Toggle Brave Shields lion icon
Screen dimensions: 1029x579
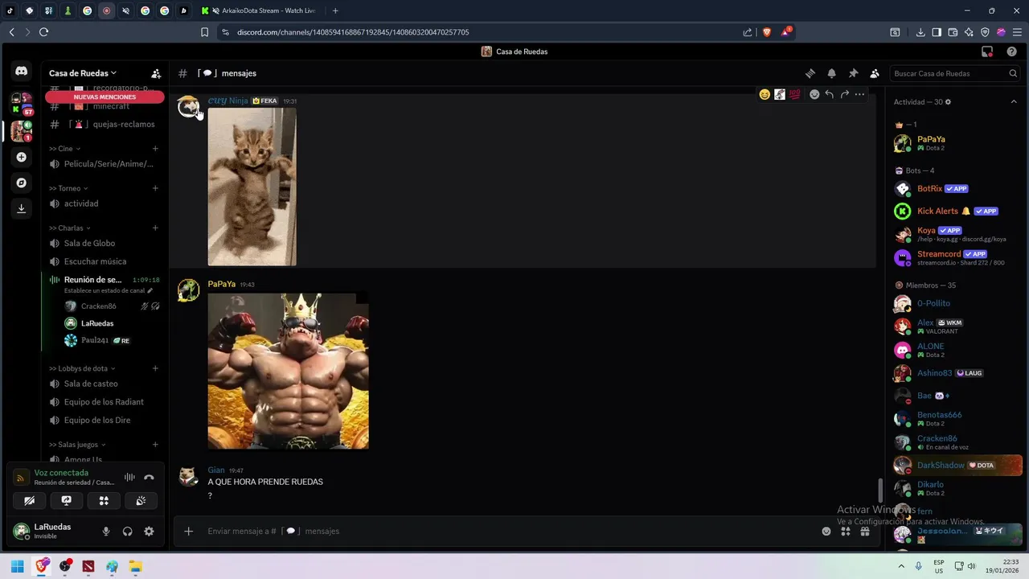(766, 32)
